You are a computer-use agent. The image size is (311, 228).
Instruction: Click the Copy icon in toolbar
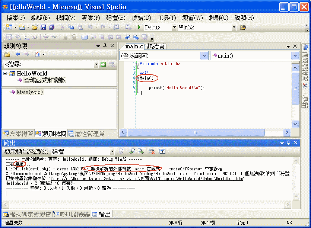71,27
